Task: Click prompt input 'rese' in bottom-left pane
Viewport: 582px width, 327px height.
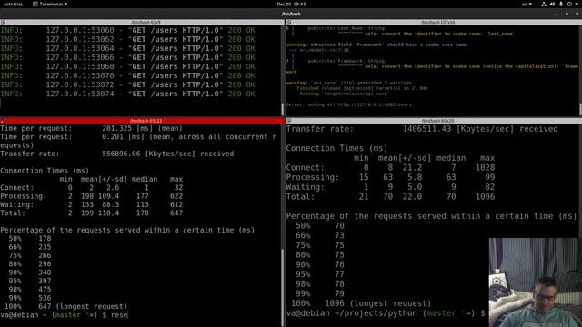Action: point(119,315)
